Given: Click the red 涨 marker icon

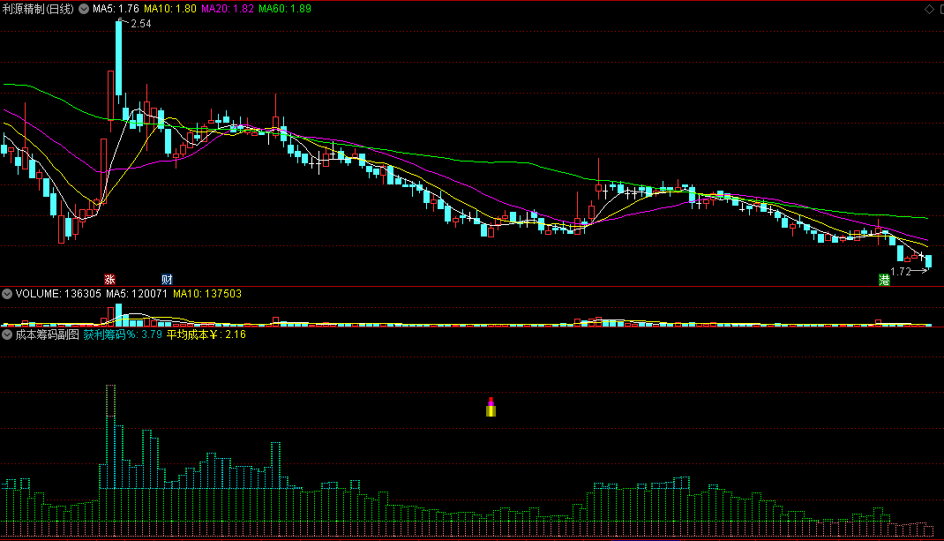Looking at the screenshot, I should (x=109, y=280).
